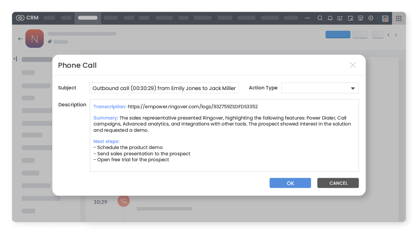Click the back arrow beside the N avatar
This screenshot has height=234, width=418.
[20, 39]
